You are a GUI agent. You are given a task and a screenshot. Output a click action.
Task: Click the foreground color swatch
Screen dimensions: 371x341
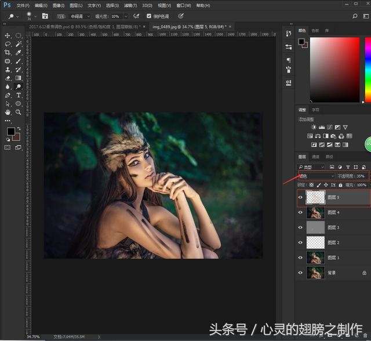pyautogui.click(x=10, y=132)
